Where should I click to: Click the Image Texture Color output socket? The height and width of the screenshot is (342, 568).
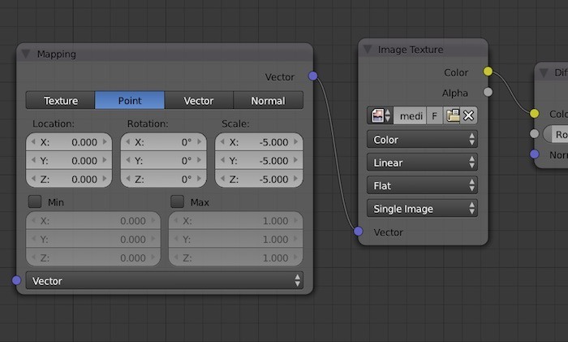[x=488, y=71]
